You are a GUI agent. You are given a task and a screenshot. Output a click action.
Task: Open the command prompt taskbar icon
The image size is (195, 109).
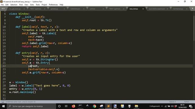(x=80, y=106)
